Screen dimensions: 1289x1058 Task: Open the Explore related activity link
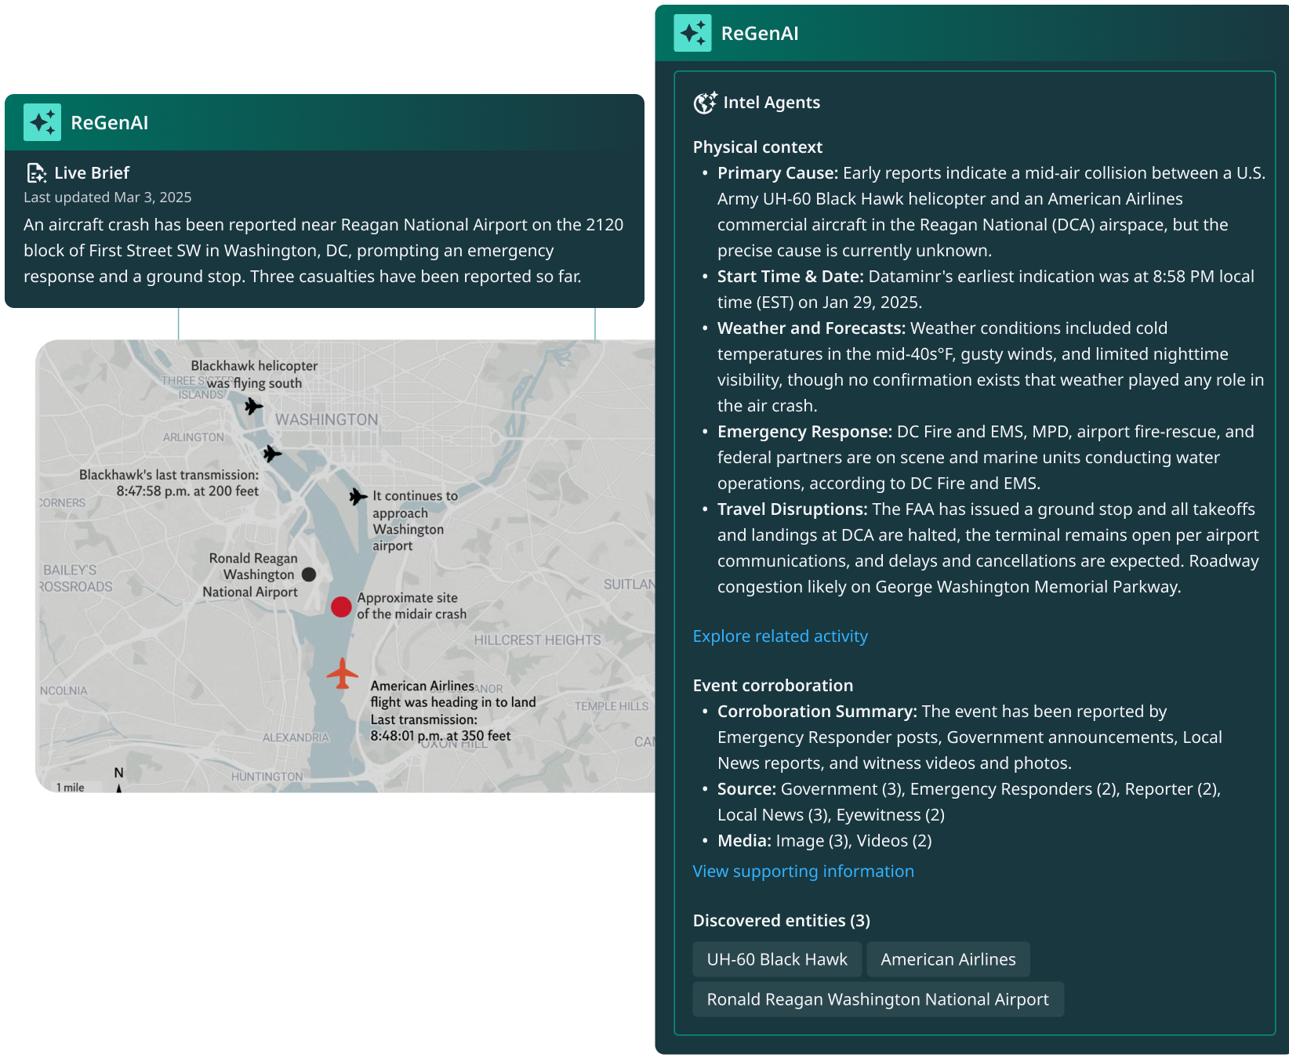tap(780, 636)
